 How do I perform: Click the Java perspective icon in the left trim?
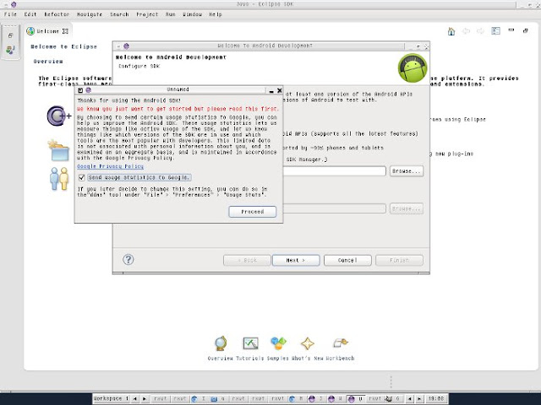point(10,50)
